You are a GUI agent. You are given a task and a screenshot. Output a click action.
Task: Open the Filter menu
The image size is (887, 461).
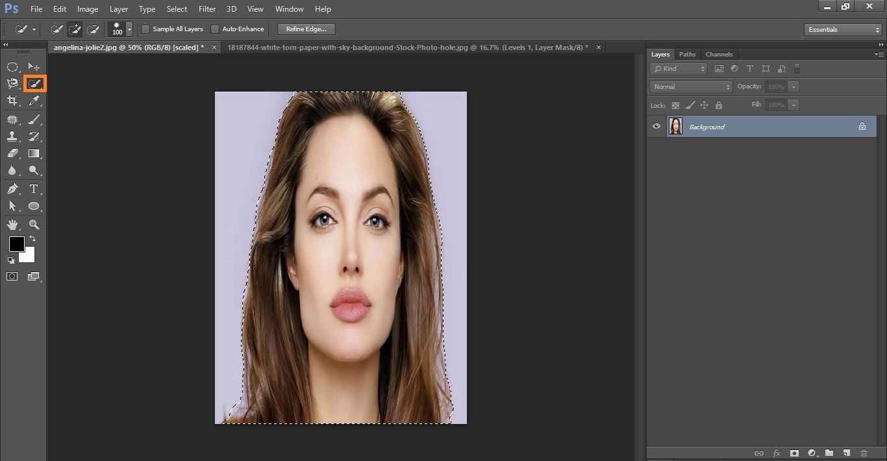point(207,9)
